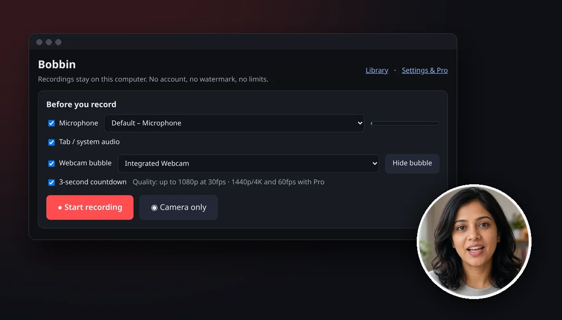This screenshot has height=320, width=562.
Task: Toggle the Tab / system audio checkbox
Action: pyautogui.click(x=51, y=142)
